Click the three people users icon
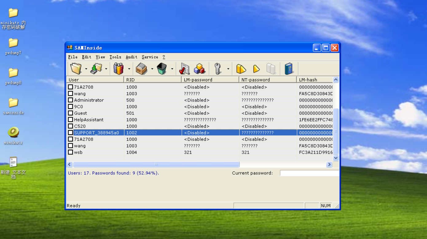Viewport: 427px width, 239px height. (x=118, y=69)
